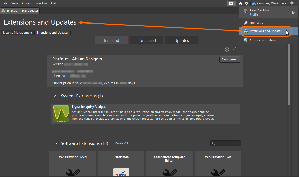Screen dimensions: 299x177
Task: Open the user avatar dropdown arrow
Action: [x=296, y=3]
